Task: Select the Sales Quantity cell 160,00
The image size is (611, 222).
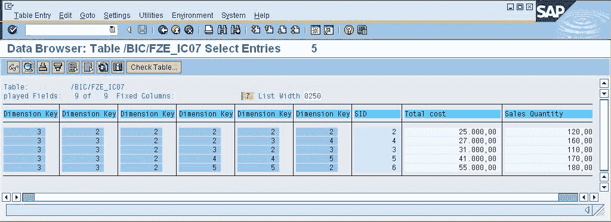Action: (549, 141)
